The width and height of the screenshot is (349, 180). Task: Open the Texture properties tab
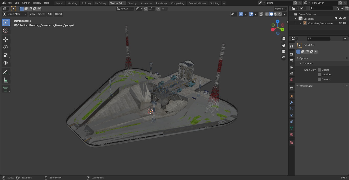pyautogui.click(x=292, y=143)
